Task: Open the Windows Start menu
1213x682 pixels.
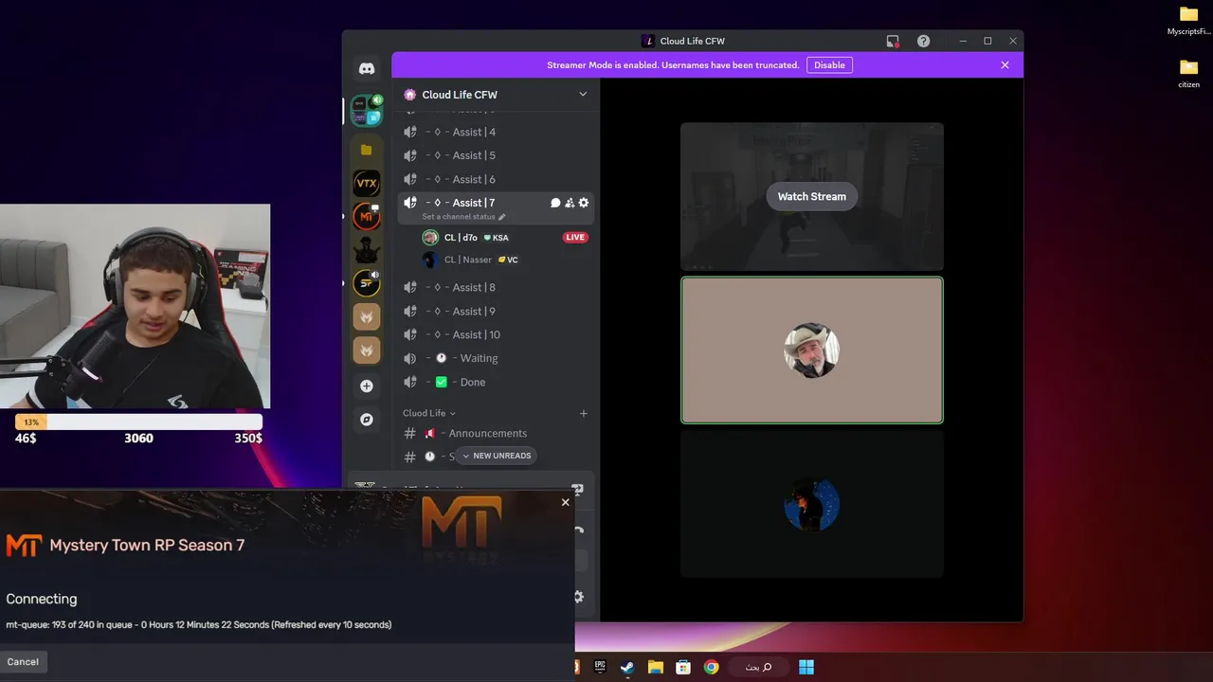Action: [806, 667]
